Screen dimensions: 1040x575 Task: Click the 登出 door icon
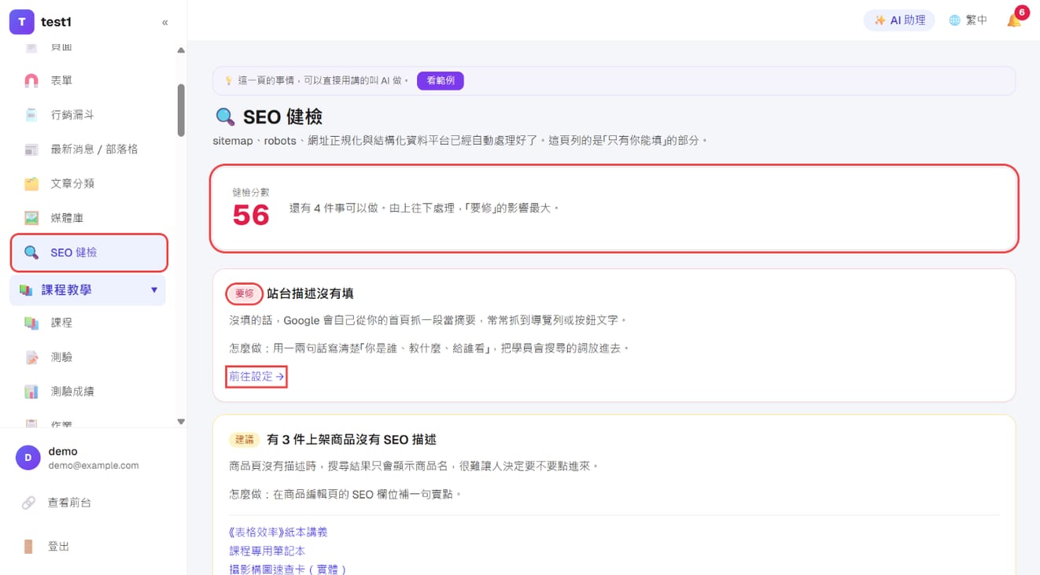[x=28, y=547]
